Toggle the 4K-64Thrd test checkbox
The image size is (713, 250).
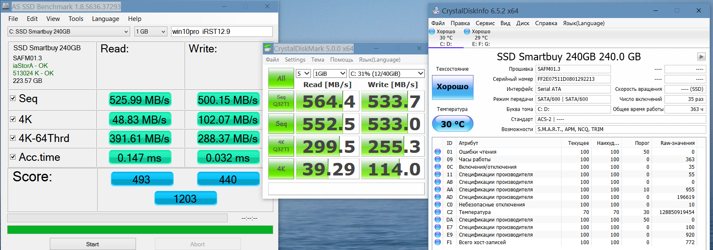click(x=13, y=138)
